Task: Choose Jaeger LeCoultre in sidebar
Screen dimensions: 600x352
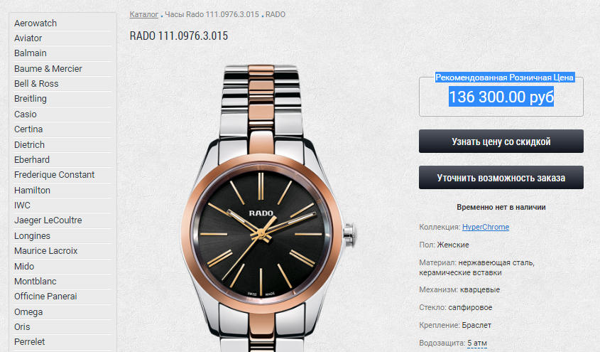Action: click(x=48, y=220)
